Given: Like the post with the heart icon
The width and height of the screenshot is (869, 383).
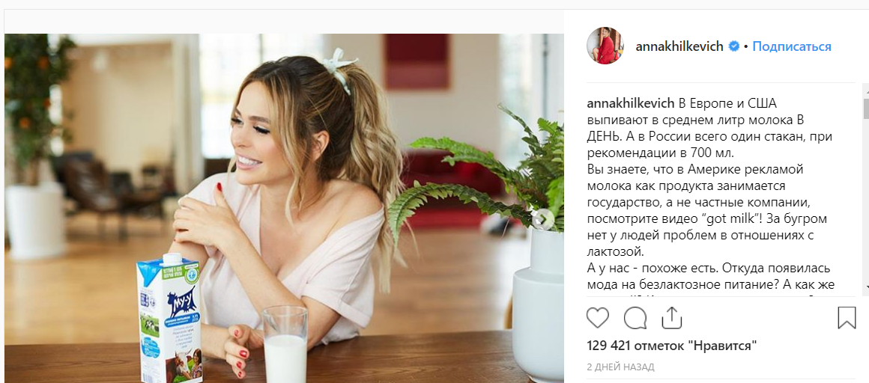Looking at the screenshot, I should click(x=598, y=318).
